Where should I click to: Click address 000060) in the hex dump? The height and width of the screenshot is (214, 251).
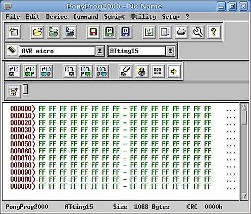click(23, 151)
